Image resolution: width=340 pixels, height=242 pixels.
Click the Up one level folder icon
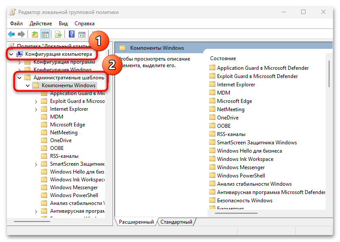[x=35, y=34]
